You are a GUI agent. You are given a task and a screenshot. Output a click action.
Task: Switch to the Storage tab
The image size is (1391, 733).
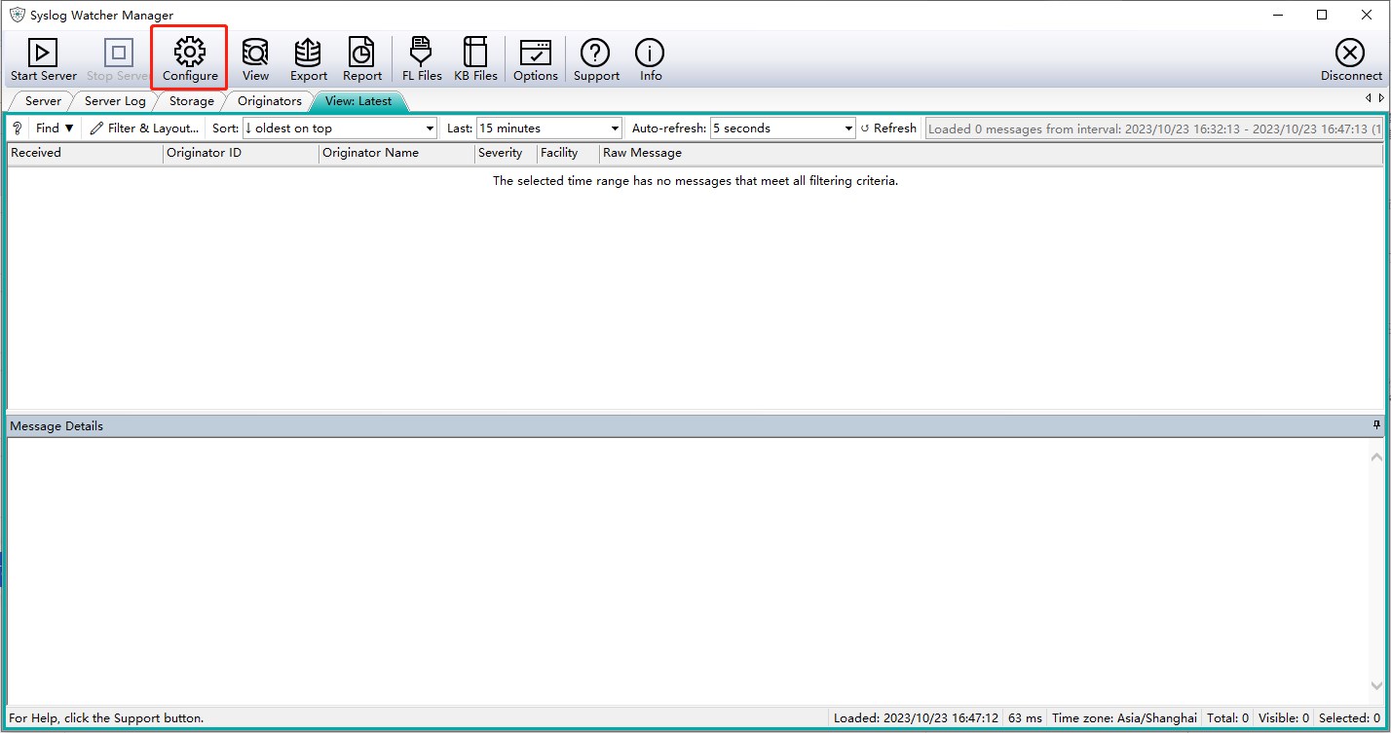tap(191, 101)
